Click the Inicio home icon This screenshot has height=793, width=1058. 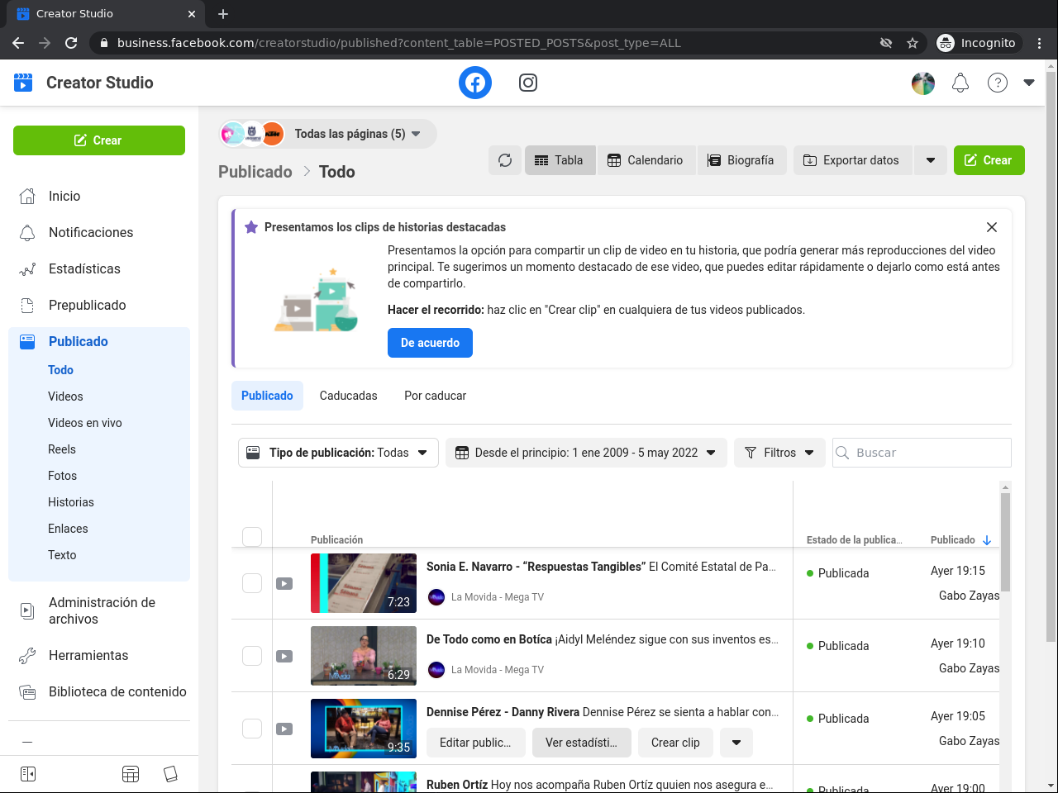tap(27, 196)
